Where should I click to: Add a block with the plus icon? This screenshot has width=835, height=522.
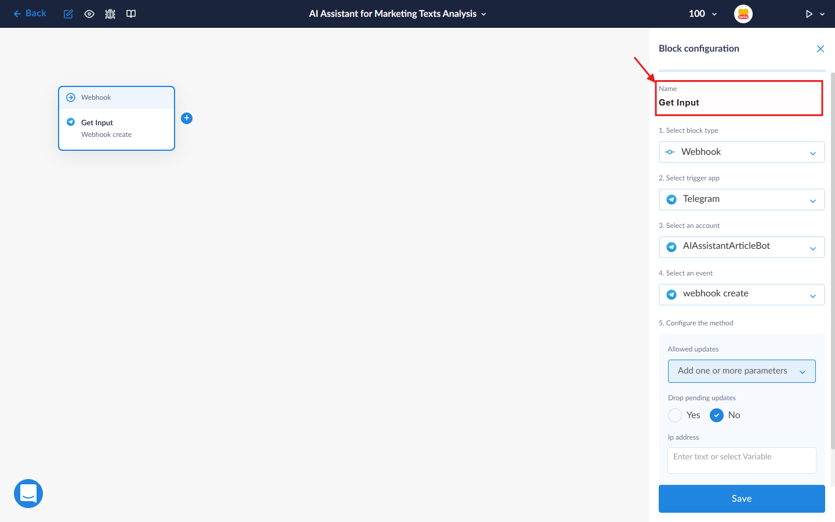click(x=187, y=118)
